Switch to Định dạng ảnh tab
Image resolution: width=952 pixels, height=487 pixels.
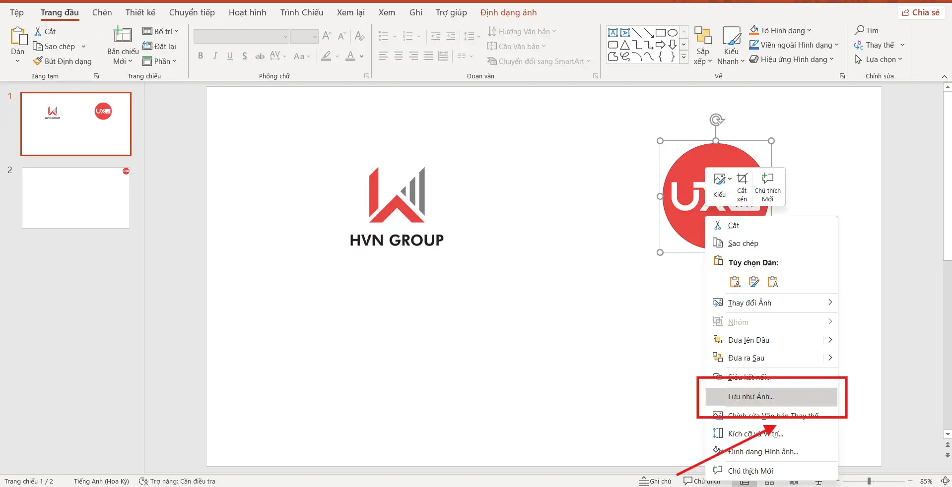[508, 12]
